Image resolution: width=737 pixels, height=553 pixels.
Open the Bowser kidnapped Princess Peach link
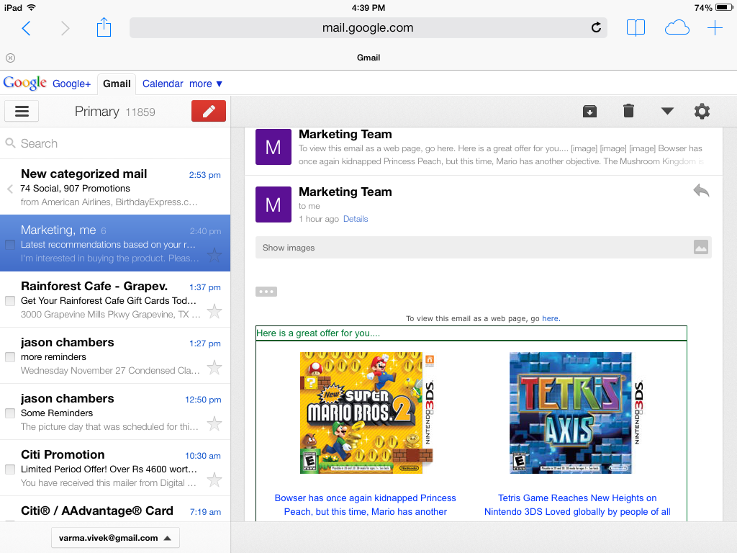(365, 505)
